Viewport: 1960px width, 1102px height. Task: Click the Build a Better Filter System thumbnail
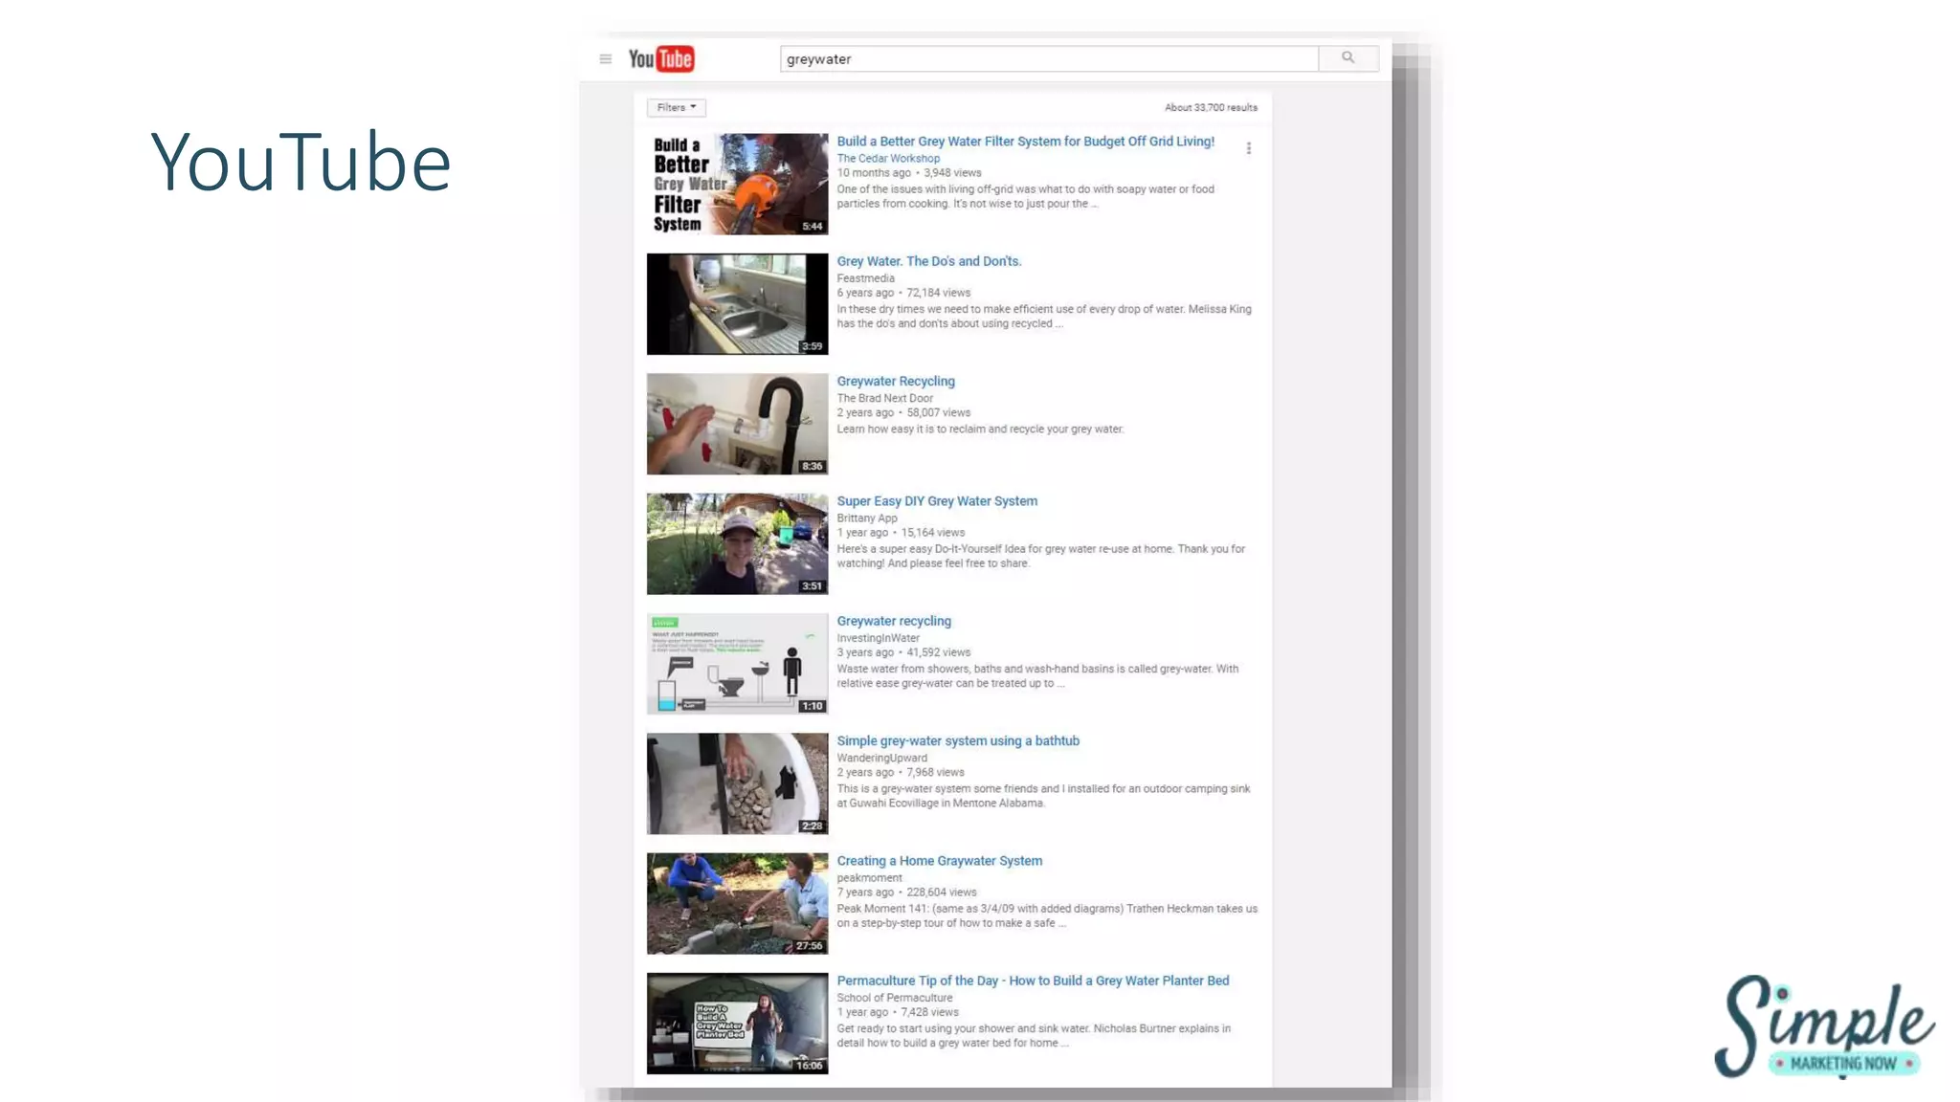(737, 185)
